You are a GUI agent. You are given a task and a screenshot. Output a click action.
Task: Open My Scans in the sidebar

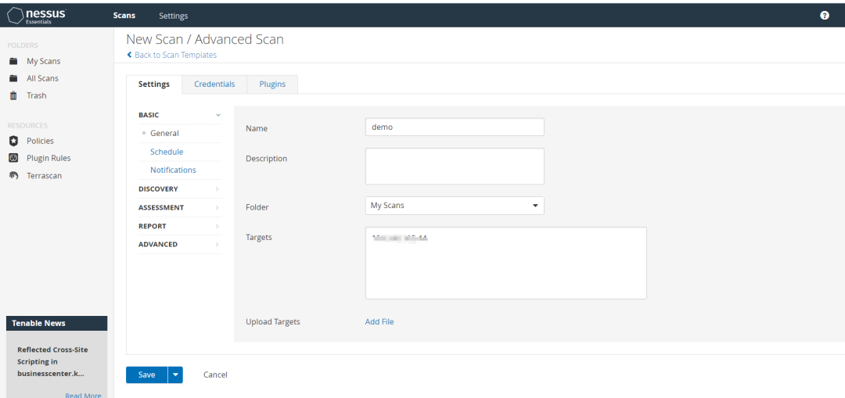point(44,62)
